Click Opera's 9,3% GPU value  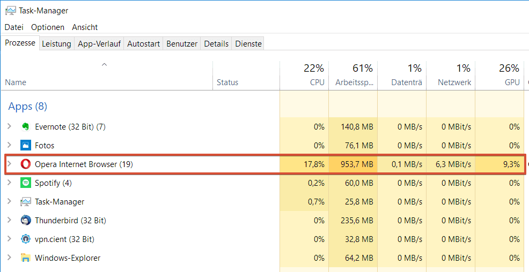tap(511, 164)
